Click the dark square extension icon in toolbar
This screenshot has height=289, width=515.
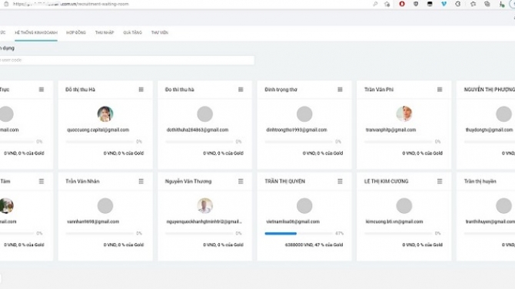tap(430, 4)
